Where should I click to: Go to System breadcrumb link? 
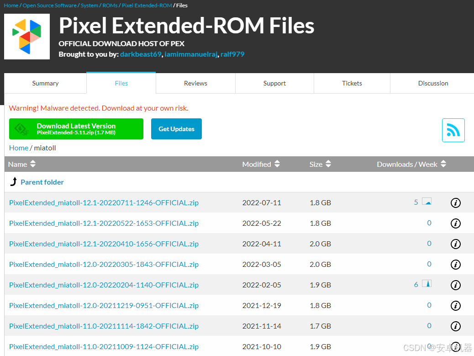[89, 5]
